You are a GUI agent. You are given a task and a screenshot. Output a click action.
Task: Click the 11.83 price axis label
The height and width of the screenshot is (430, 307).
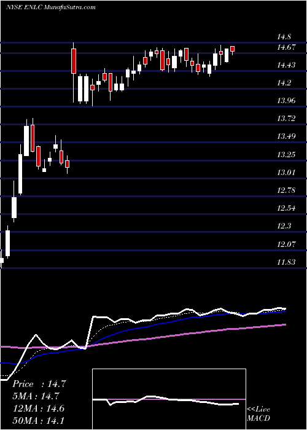[x=287, y=262]
